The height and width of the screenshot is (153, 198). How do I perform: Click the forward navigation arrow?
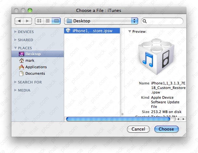(27, 21)
